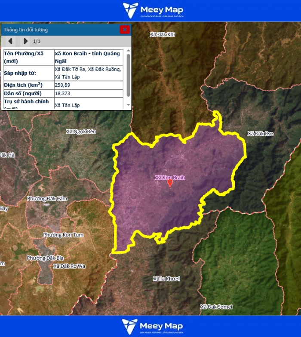Close the Thông tin đối tượng panel
Screen dimensions: 301x337
point(125,30)
